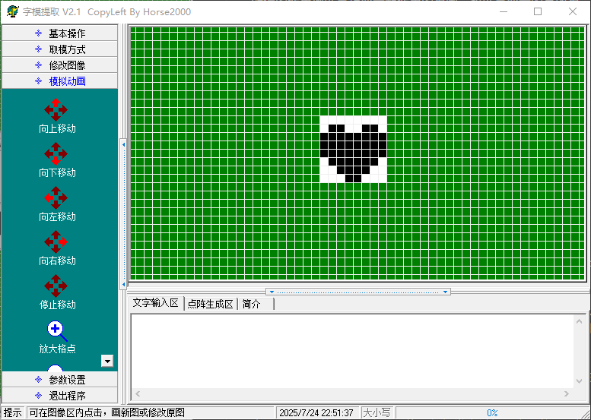Click the text area scroll-down arrow

580,381
